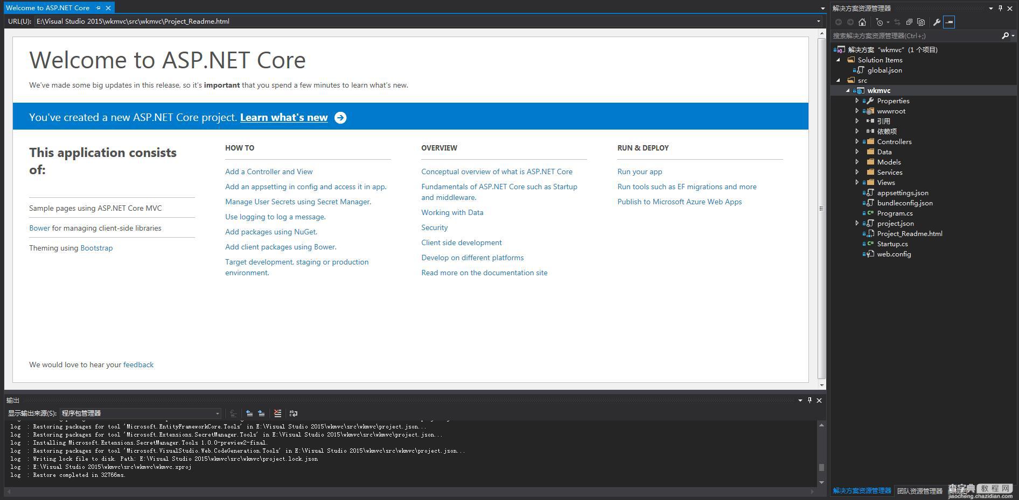Go to previous message in Output toolbar
The width and height of the screenshot is (1019, 500).
point(249,413)
